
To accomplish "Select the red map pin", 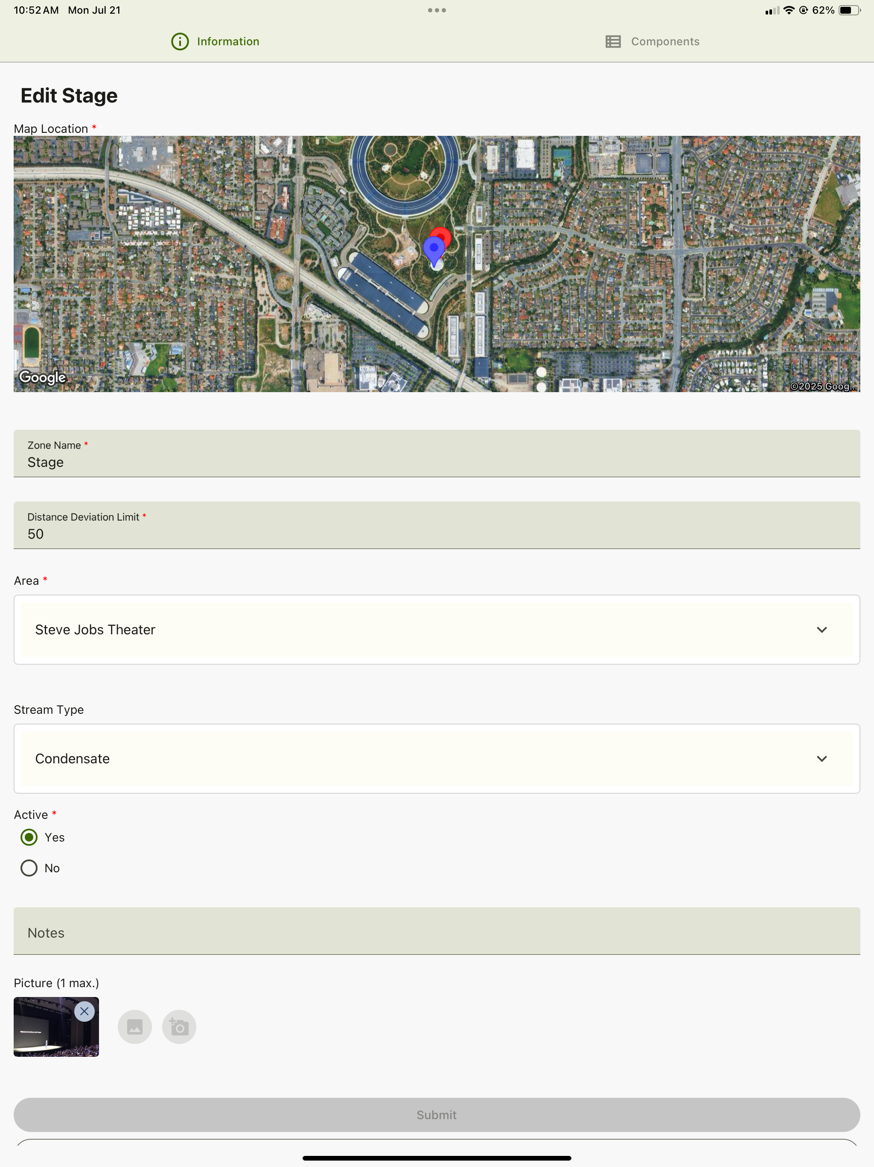I will [x=443, y=235].
